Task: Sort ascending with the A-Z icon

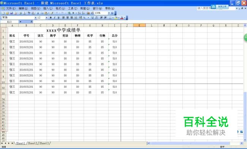Action: (x=79, y=13)
